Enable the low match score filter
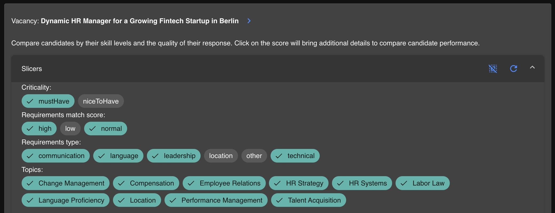 pyautogui.click(x=70, y=129)
